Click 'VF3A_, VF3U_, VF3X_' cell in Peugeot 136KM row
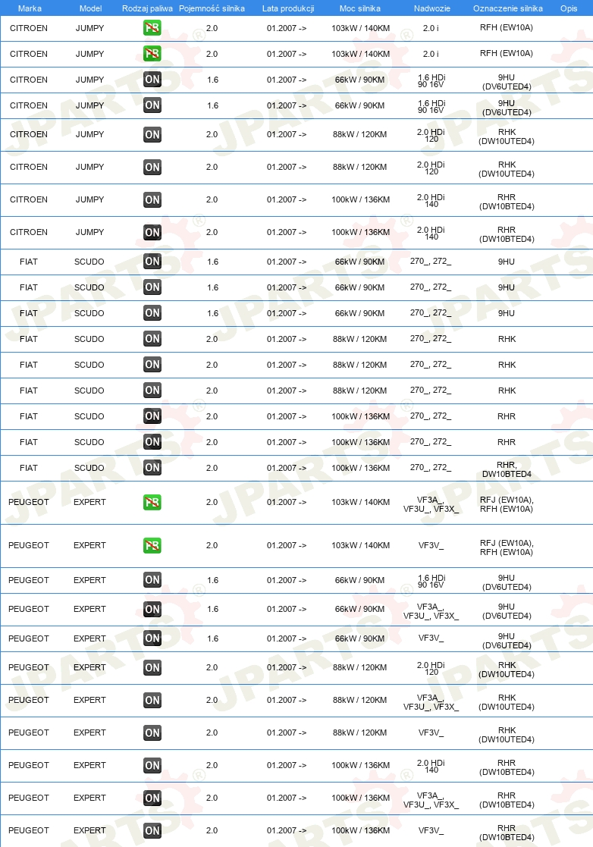 tap(431, 800)
